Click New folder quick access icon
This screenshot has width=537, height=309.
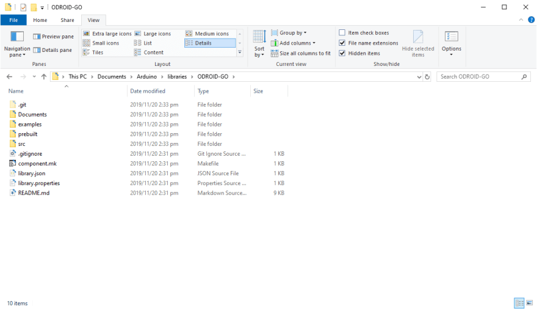34,7
